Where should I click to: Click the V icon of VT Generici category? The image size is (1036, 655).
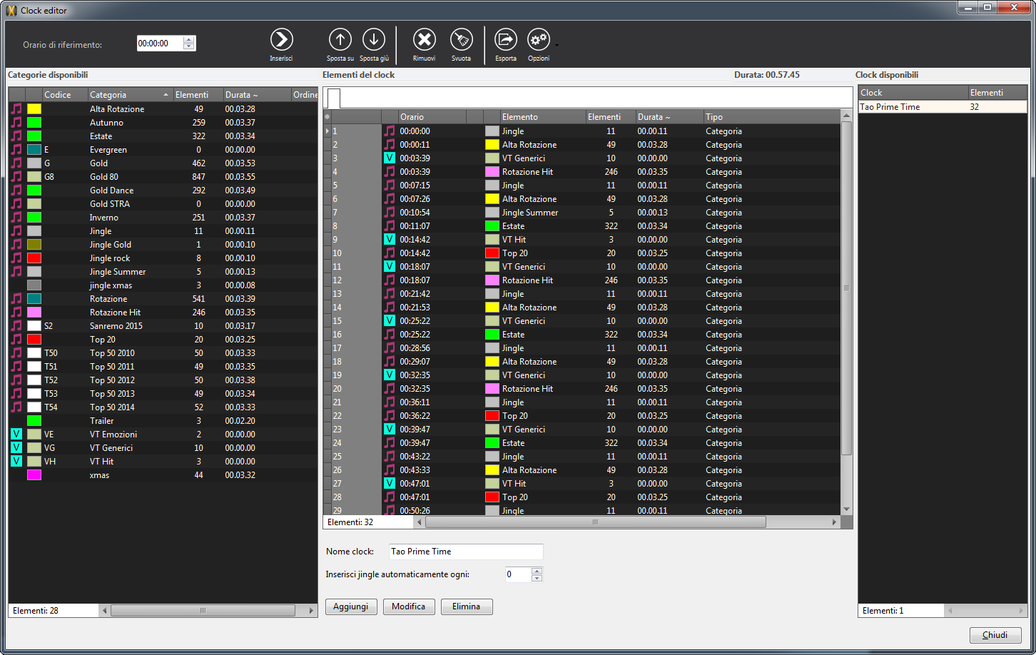(x=16, y=448)
